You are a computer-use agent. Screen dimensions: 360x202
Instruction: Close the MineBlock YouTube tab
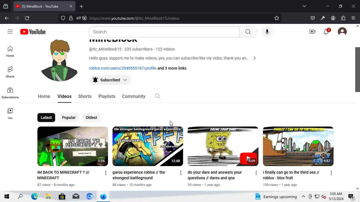[x=71, y=6]
